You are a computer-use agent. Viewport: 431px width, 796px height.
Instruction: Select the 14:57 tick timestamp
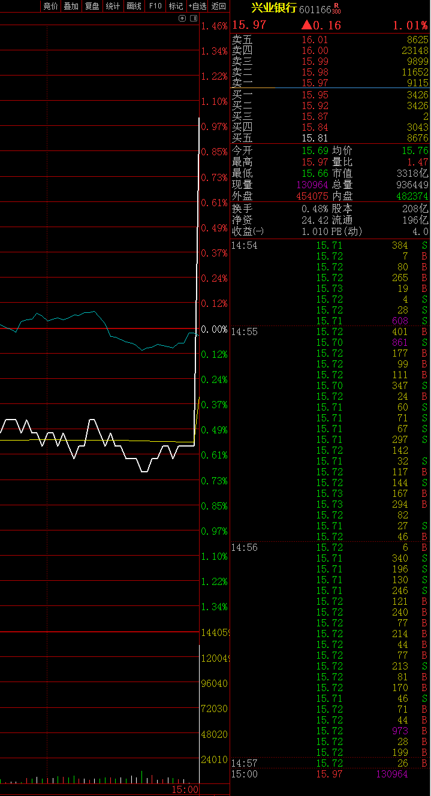[x=244, y=763]
